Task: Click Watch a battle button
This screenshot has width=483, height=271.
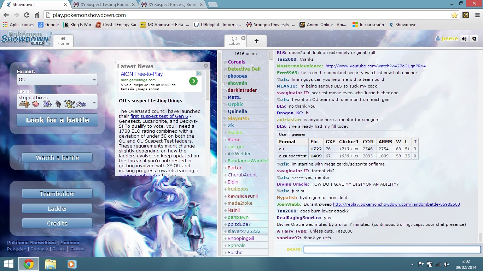Action: [57, 158]
